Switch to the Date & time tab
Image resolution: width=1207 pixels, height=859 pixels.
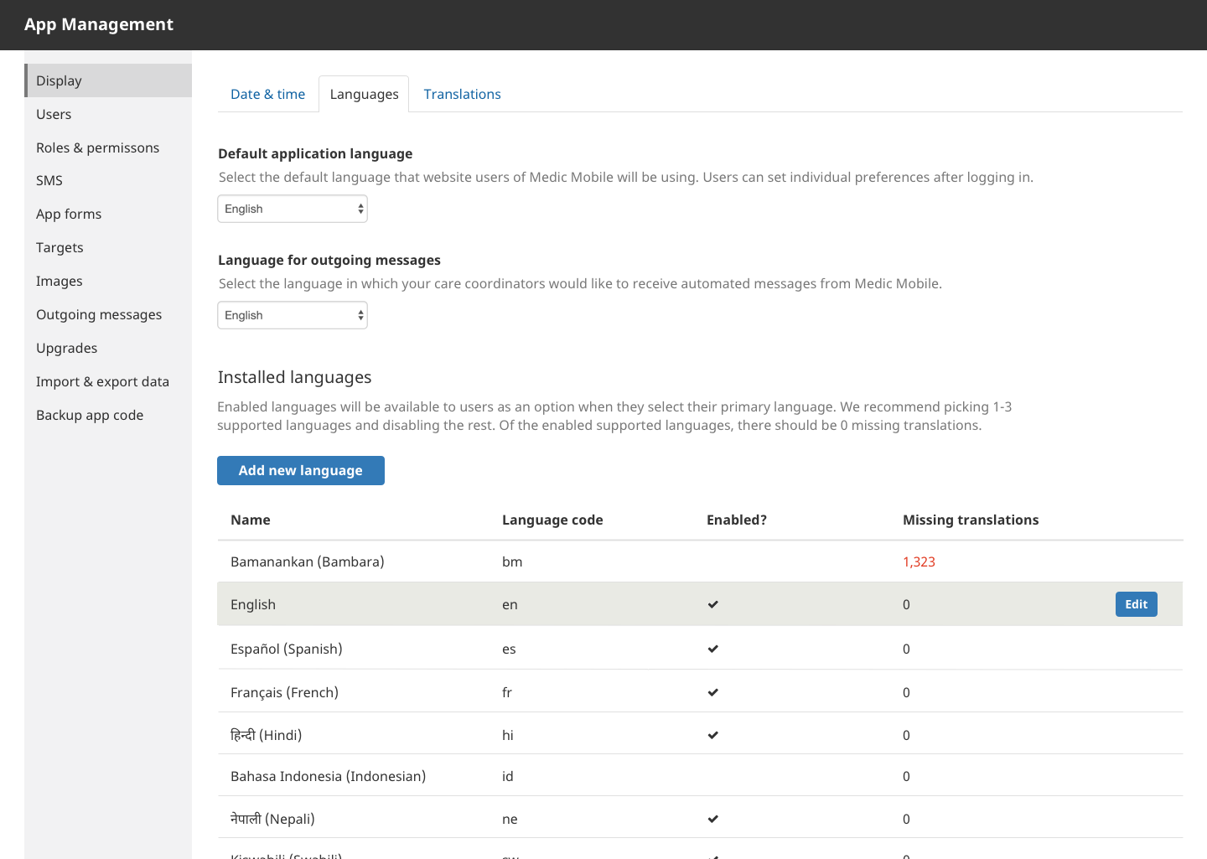pos(267,94)
